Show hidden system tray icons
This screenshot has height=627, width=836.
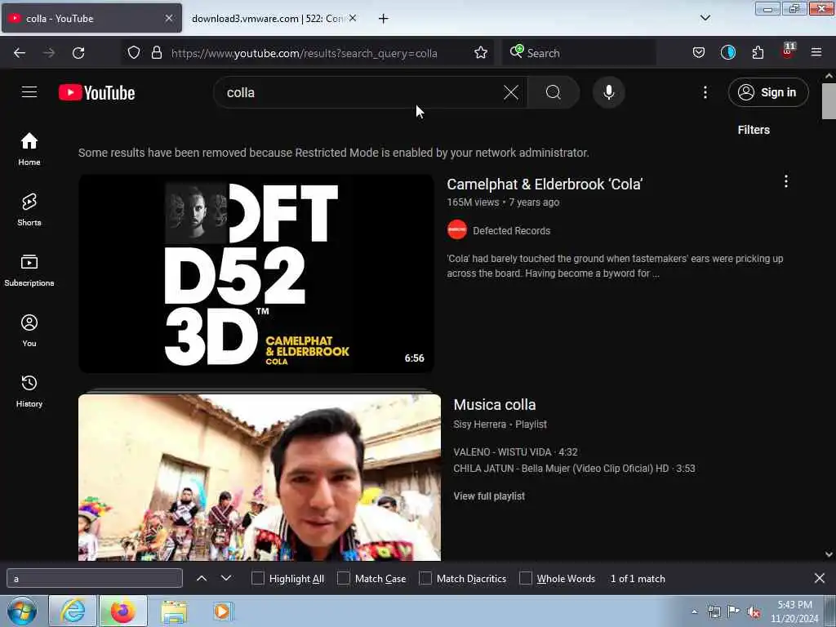pyautogui.click(x=694, y=612)
